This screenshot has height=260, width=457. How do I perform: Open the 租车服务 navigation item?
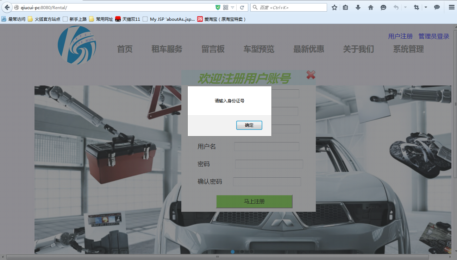click(x=167, y=49)
